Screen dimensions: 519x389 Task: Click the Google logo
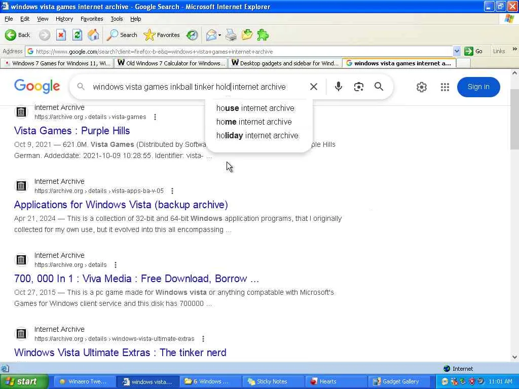(x=37, y=86)
